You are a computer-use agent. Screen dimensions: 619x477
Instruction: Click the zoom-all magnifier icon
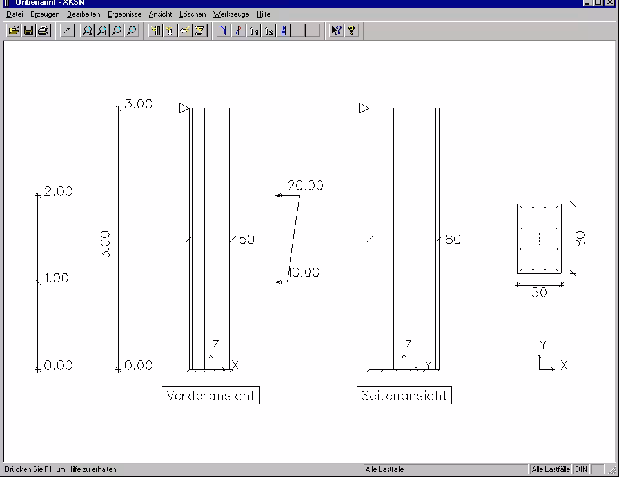(87, 30)
